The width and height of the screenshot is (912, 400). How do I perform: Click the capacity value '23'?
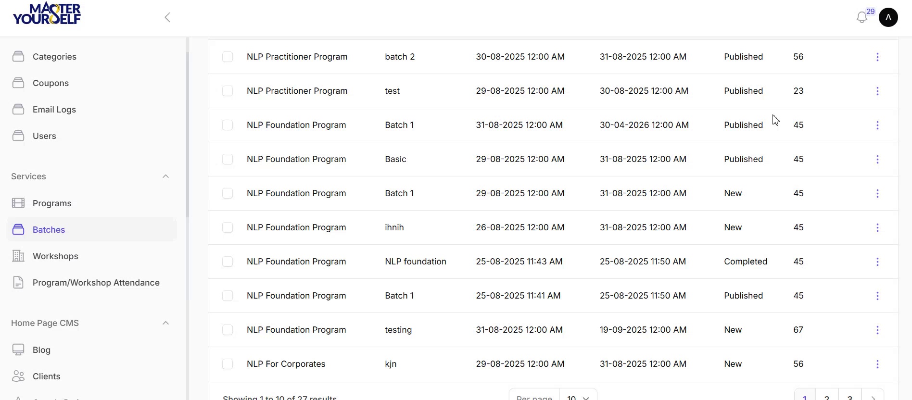click(x=798, y=91)
